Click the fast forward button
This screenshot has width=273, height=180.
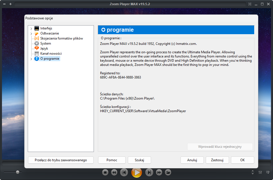click(159, 172)
